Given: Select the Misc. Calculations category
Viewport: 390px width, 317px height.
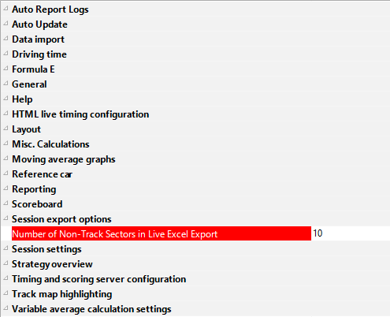Looking at the screenshot, I should 50,144.
